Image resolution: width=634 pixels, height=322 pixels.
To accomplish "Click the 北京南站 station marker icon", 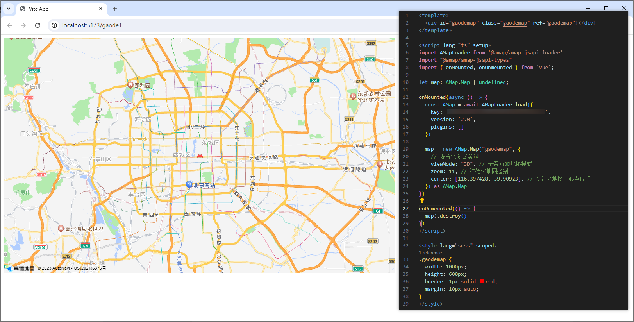I will [189, 184].
